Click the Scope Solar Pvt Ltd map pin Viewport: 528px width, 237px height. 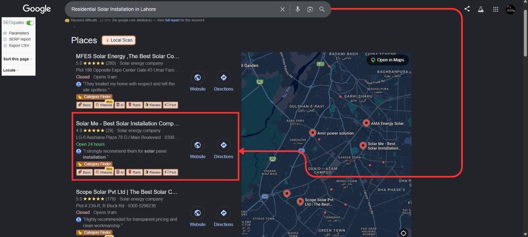[x=300, y=202]
